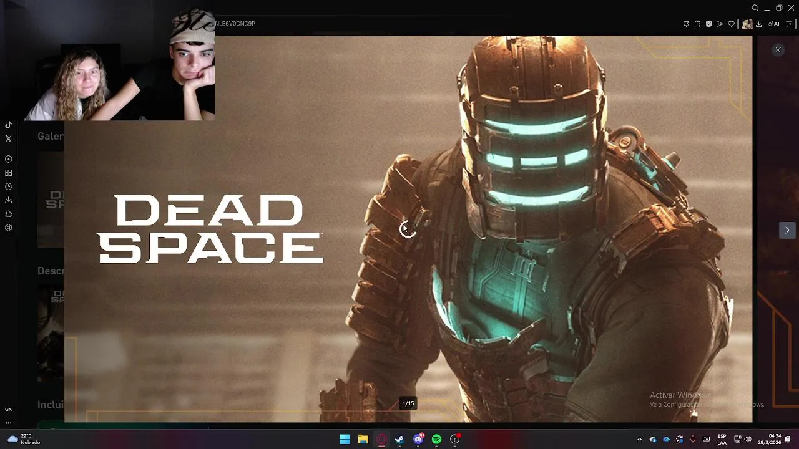Image resolution: width=799 pixels, height=449 pixels.
Task: Open the AI assistant toolbar button
Action: [x=773, y=24]
